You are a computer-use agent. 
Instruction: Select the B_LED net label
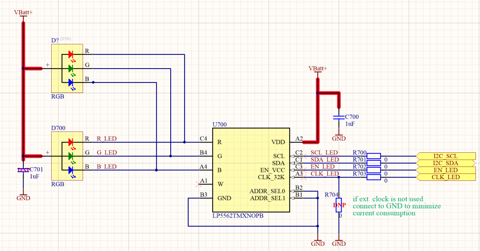pyautogui.click(x=106, y=167)
